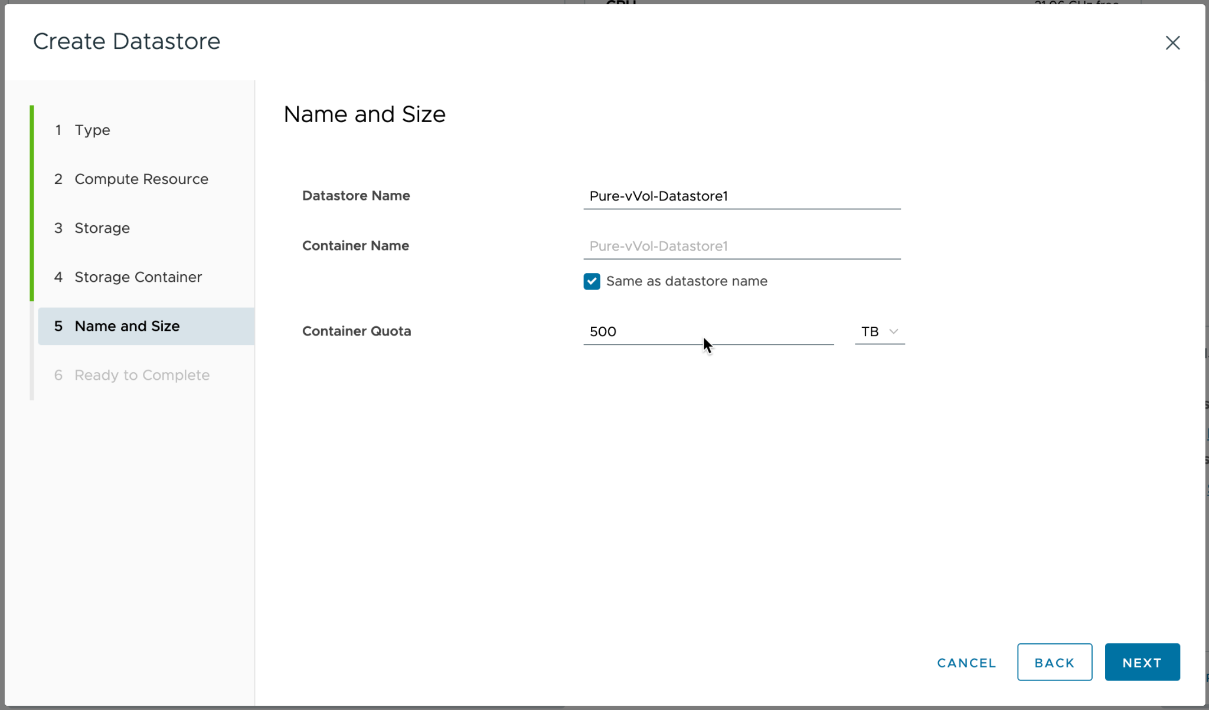Click the Same as datastore name label
Screen dimensions: 1209x710
point(687,281)
